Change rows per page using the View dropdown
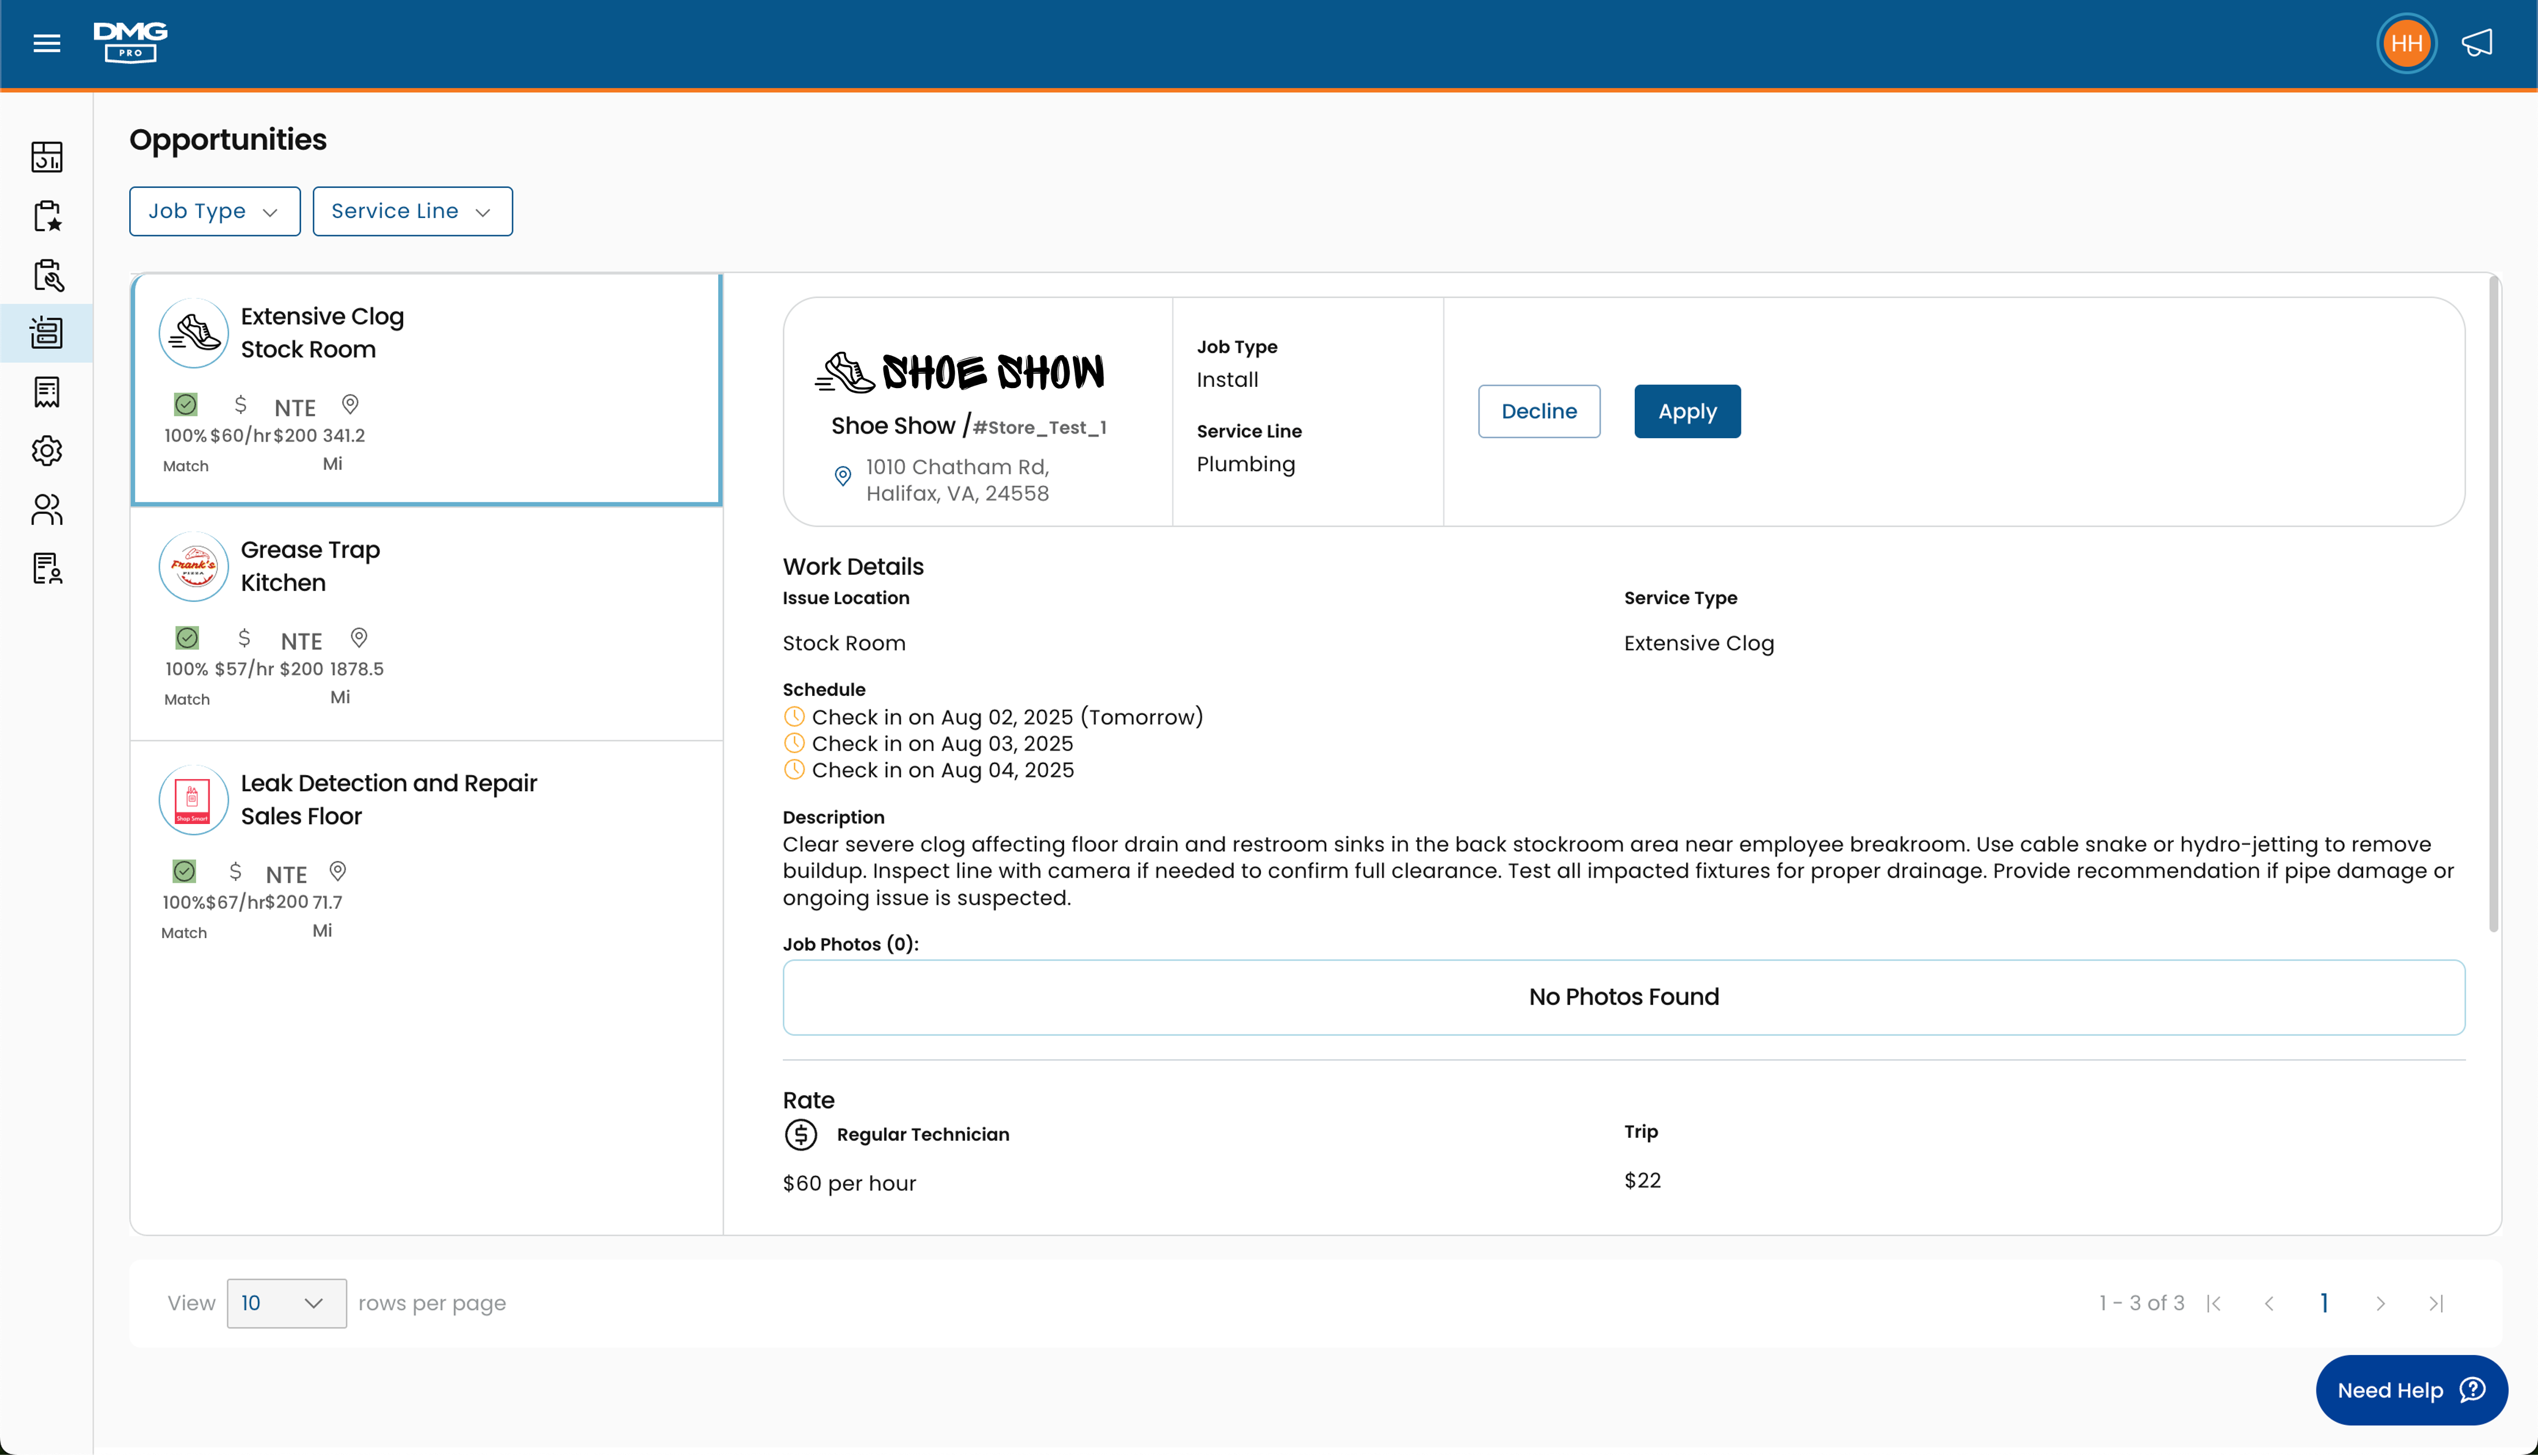 (x=286, y=1303)
